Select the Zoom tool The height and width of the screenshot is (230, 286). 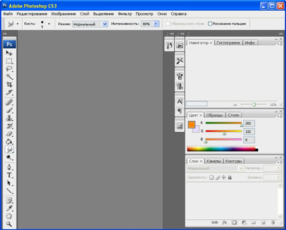point(9,224)
